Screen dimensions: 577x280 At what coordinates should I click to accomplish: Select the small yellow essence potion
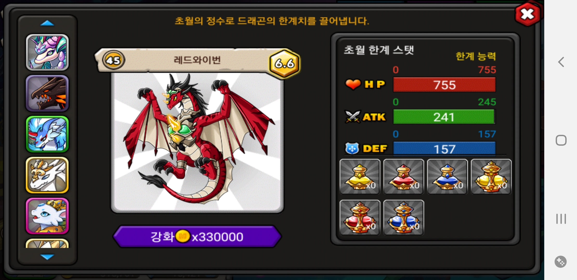tap(360, 177)
